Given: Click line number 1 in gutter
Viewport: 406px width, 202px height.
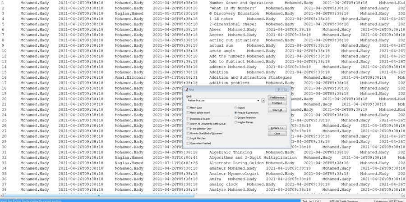Looking at the screenshot, I should (x=3, y=3).
